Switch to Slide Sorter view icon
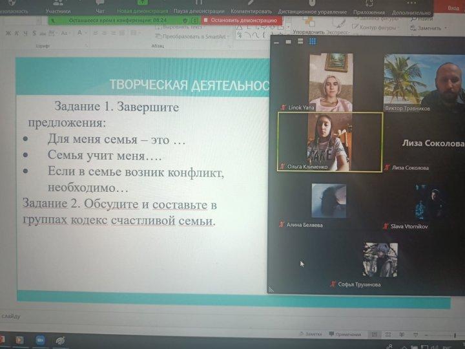The width and height of the screenshot is (465, 349). [388, 335]
